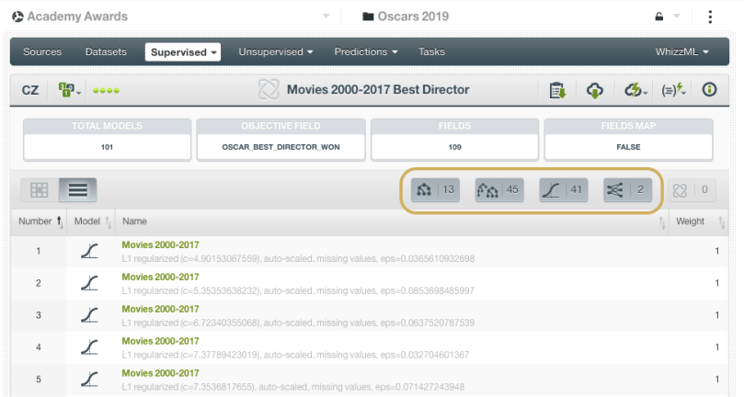The width and height of the screenshot is (744, 397).
Task: Sort by the Weight column
Action: pos(697,221)
